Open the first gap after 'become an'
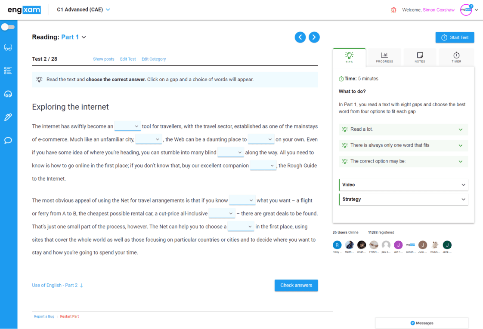 [x=127, y=126]
